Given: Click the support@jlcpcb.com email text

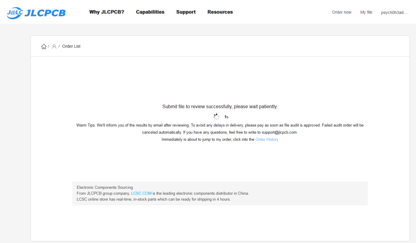Looking at the screenshot, I should point(279,132).
